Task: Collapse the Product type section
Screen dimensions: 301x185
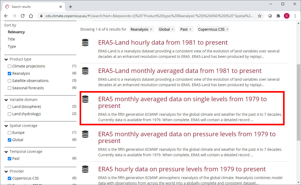Action: pos(6,59)
